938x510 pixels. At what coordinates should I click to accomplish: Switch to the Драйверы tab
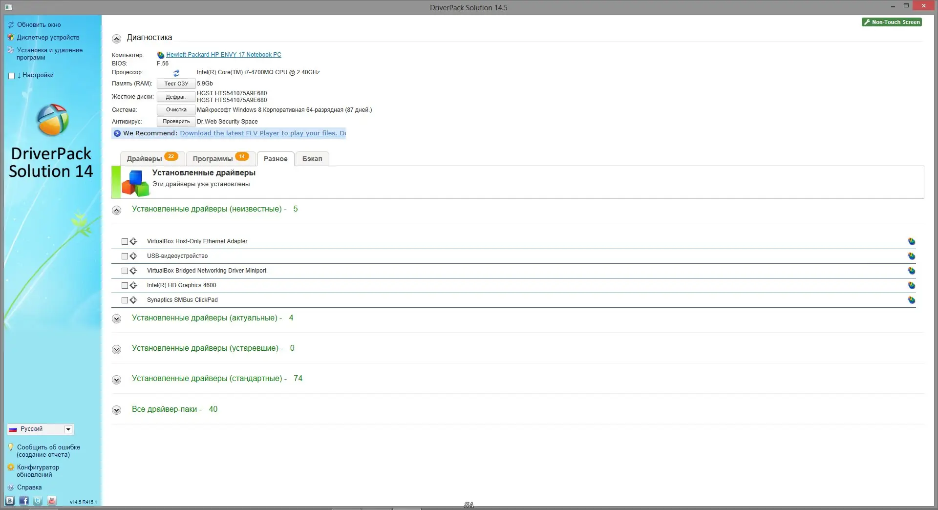point(152,159)
